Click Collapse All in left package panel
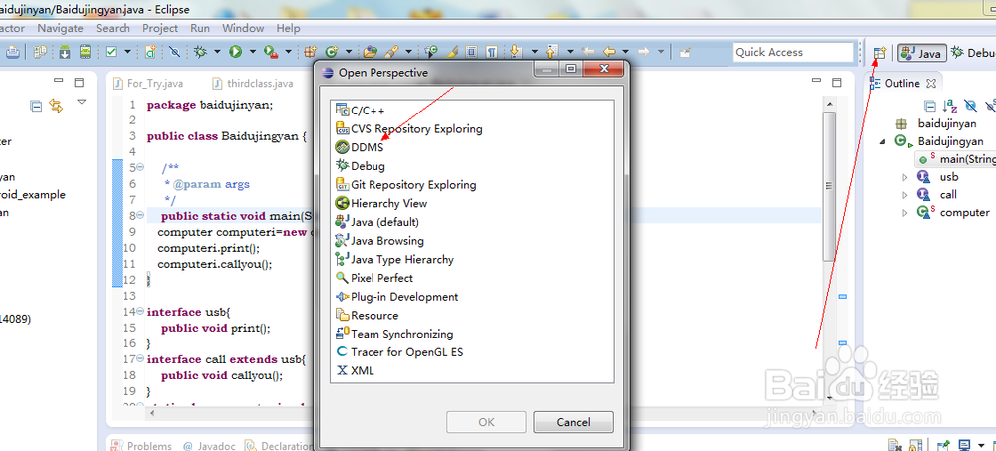Screen dimensions: 996x451 coord(36,107)
